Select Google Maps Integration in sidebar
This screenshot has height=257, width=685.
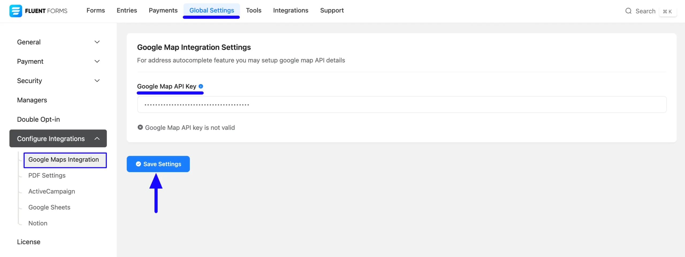click(x=65, y=160)
